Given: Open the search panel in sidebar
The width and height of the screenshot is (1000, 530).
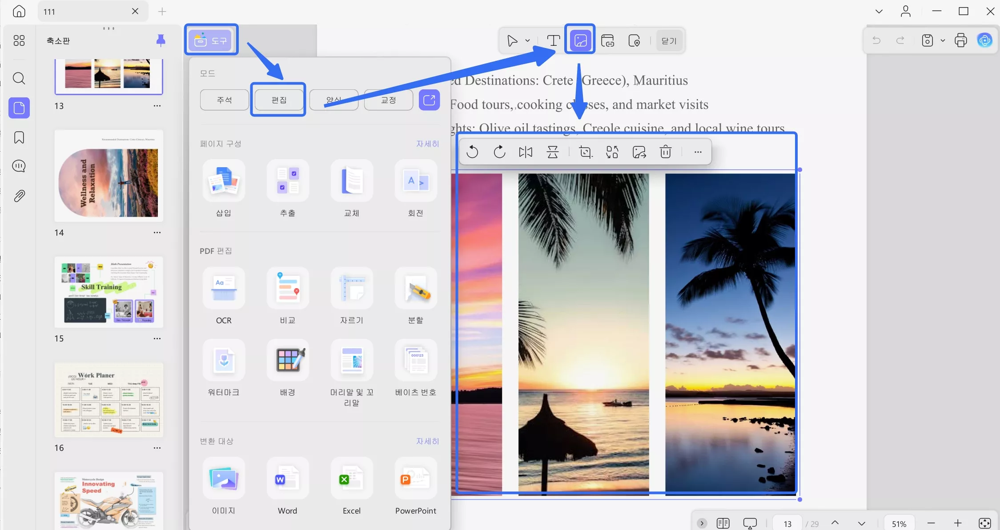Looking at the screenshot, I should (x=19, y=78).
